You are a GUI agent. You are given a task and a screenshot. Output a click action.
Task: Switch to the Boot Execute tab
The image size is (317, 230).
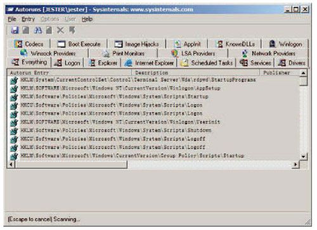click(79, 44)
